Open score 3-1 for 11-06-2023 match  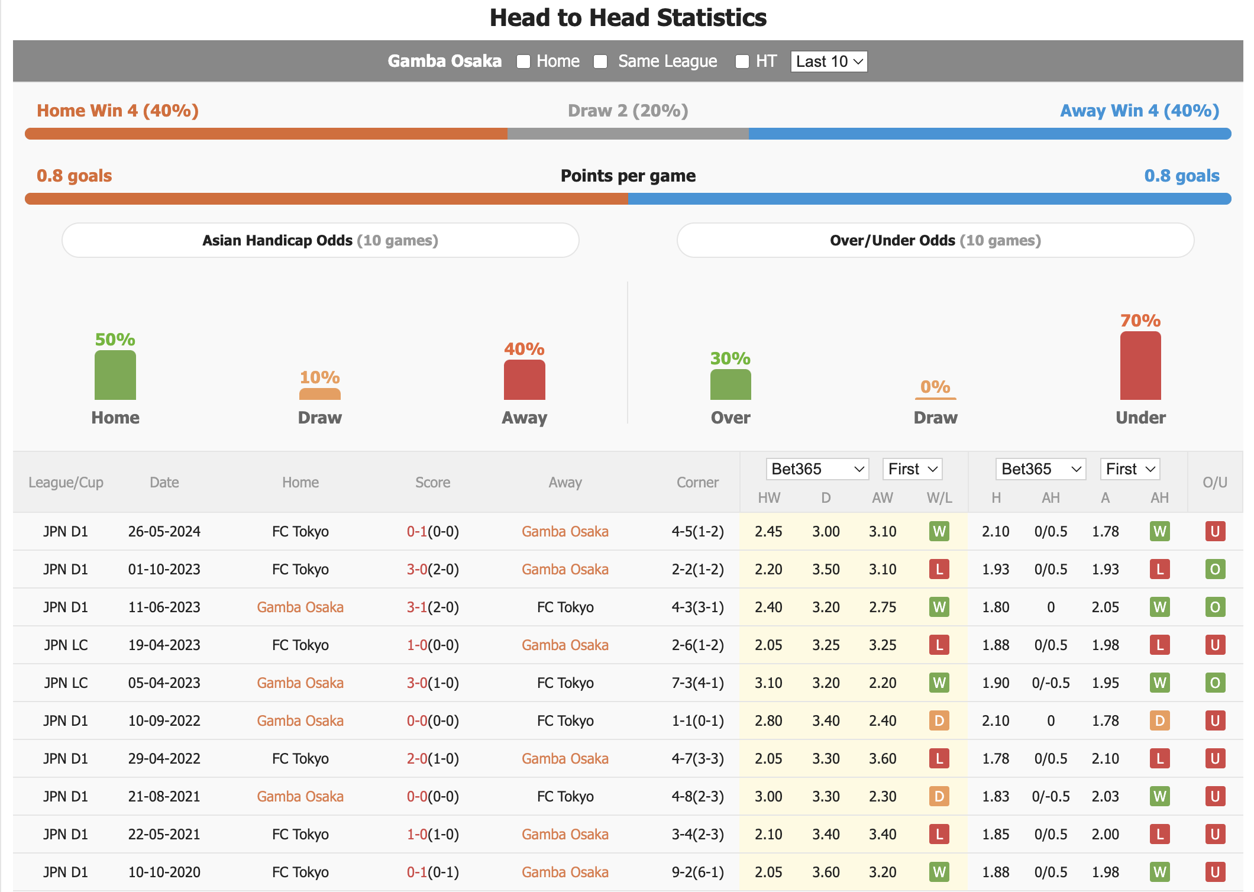[x=416, y=607]
